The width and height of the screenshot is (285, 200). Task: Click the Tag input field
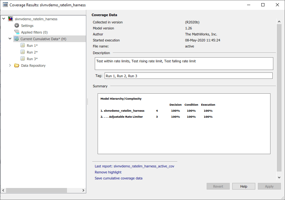coord(188,76)
